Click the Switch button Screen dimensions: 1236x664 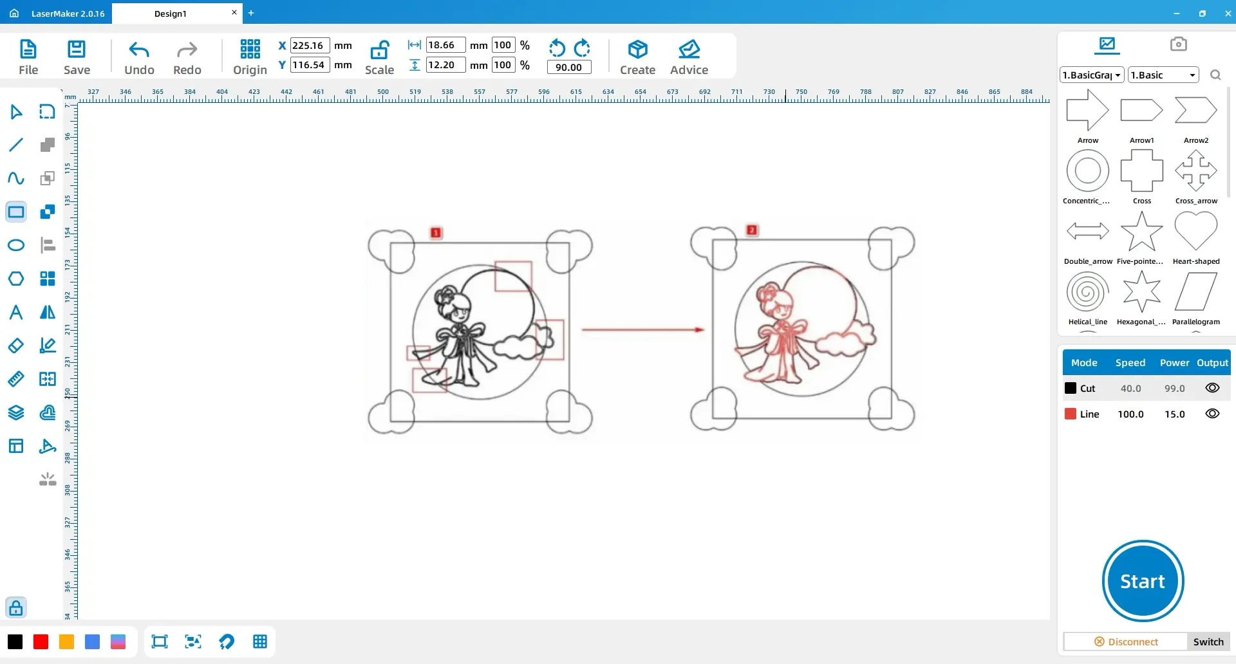[1208, 641]
